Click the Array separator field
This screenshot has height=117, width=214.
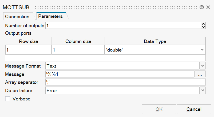(125, 82)
